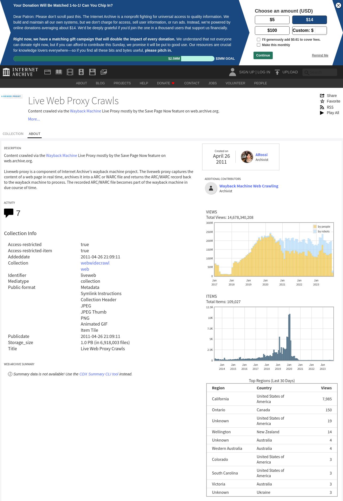Open the webwidecrawl collection link
343x501 pixels.
coord(95,263)
